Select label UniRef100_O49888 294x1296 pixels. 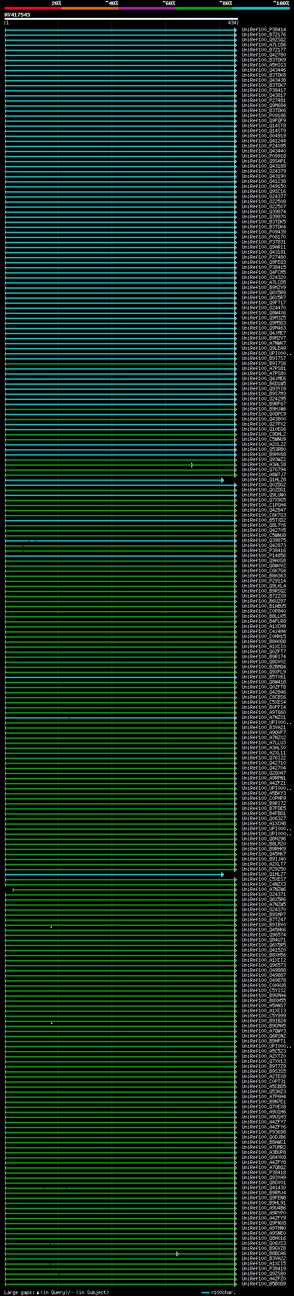pos(264,970)
